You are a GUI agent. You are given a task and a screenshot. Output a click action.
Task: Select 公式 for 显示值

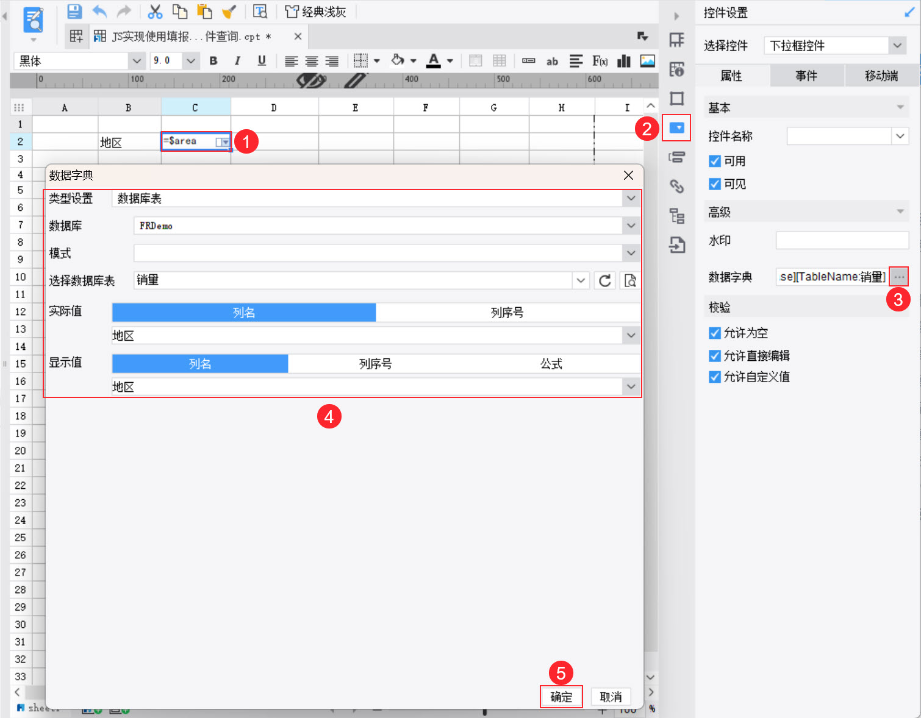tap(551, 364)
